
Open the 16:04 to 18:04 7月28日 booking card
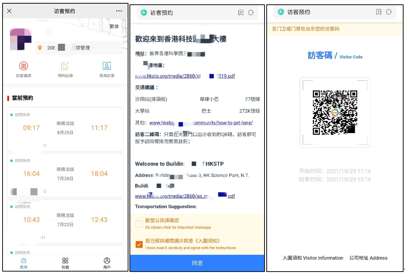65,175
